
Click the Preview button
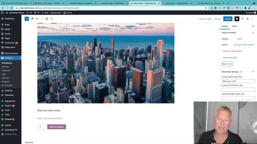(218, 19)
